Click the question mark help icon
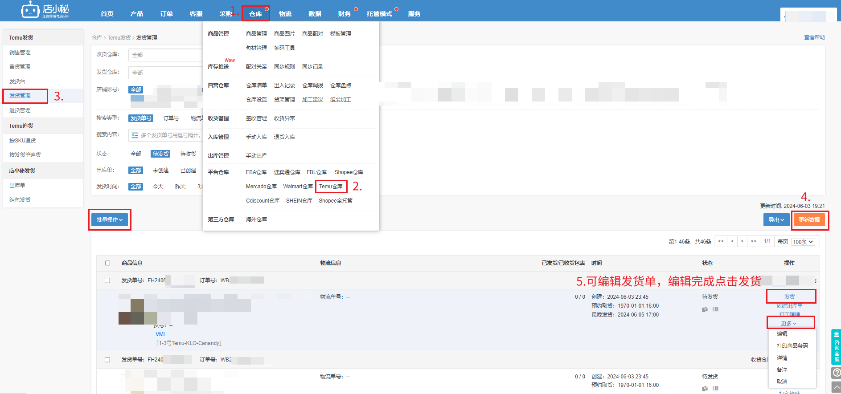The height and width of the screenshot is (394, 841). tap(836, 373)
